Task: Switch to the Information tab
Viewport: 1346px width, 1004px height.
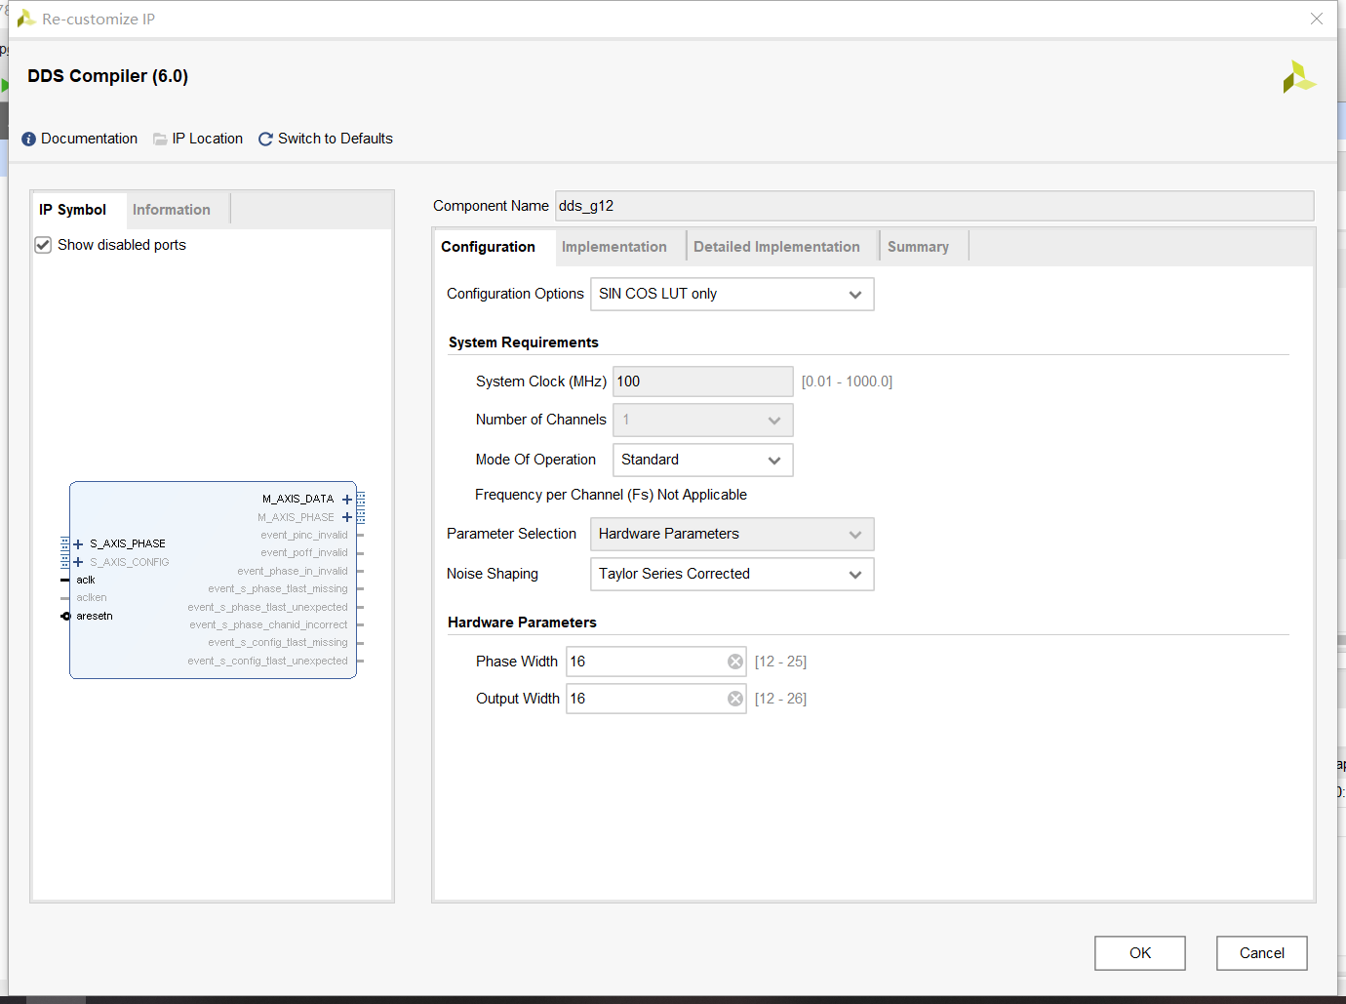Action: point(172,210)
